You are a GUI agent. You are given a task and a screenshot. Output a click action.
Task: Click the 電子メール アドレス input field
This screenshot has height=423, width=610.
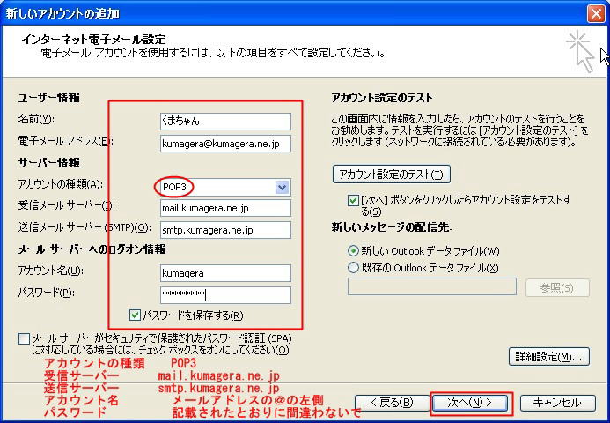(225, 144)
